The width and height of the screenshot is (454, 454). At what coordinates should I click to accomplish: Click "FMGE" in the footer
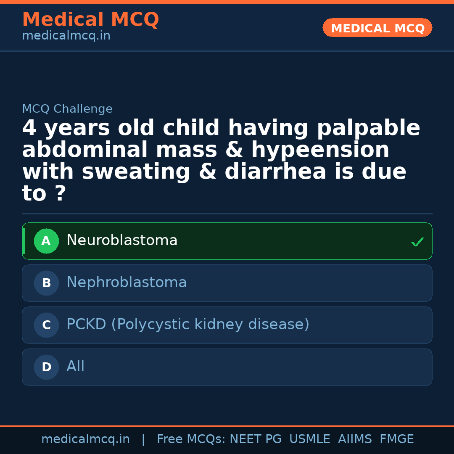click(x=396, y=439)
